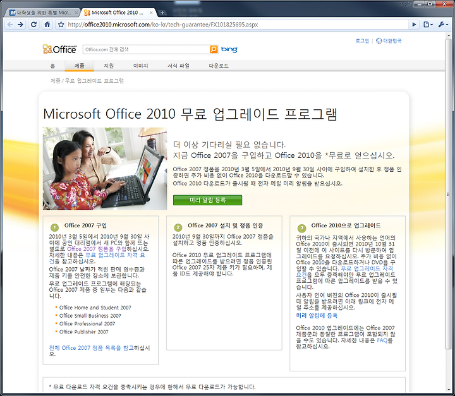Open the Office 2007 정품을 구입 link
455x396 pixels.
(x=96, y=249)
